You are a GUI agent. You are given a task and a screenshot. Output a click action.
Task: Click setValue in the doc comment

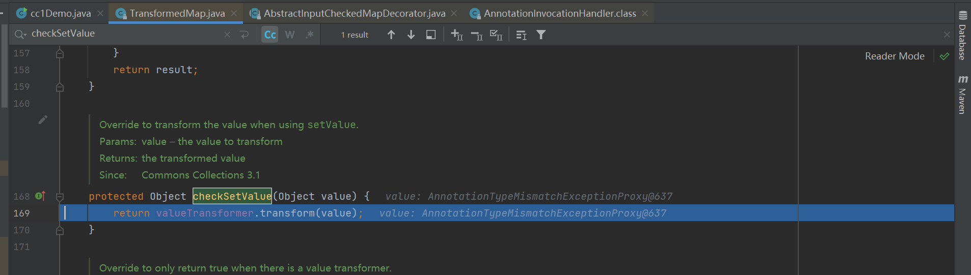[331, 125]
